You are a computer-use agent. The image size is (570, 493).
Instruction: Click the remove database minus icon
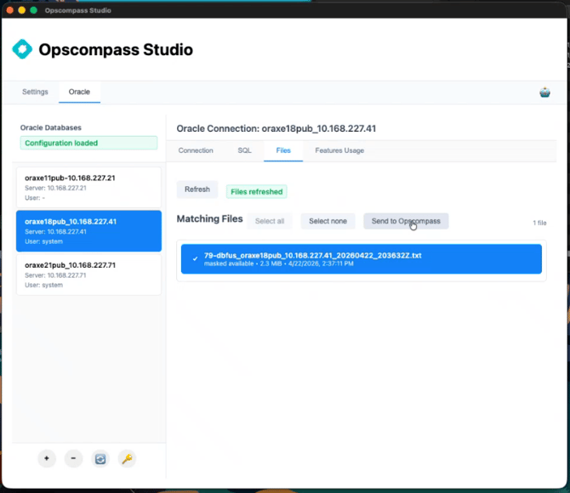tap(73, 458)
